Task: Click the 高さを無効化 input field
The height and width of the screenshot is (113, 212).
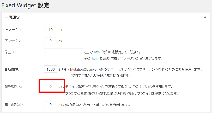Action: coord(51,104)
